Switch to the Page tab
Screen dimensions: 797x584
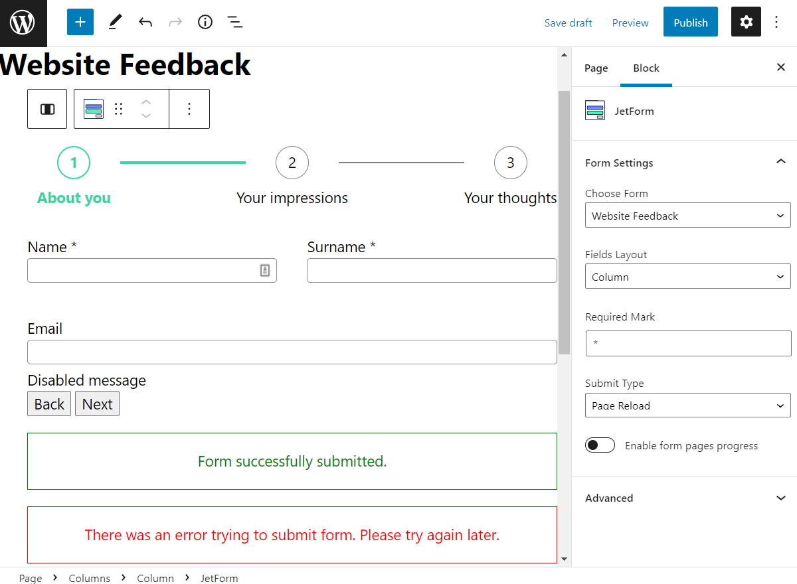tap(596, 68)
